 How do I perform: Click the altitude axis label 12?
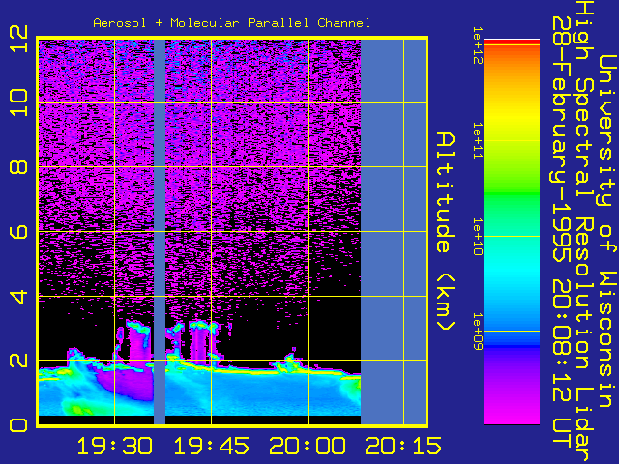click(x=18, y=39)
